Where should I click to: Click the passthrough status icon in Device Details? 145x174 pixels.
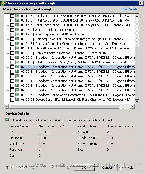pyautogui.click(x=7, y=120)
